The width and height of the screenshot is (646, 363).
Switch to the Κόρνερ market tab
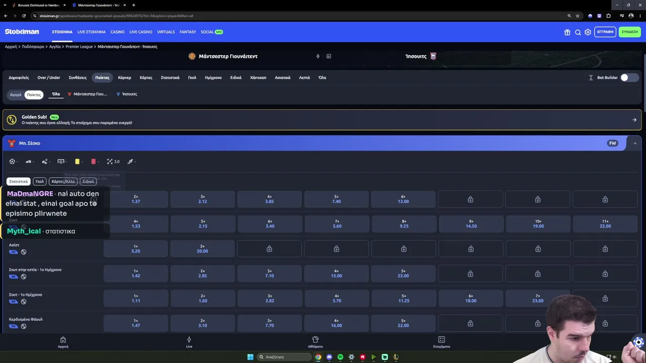[x=125, y=78]
